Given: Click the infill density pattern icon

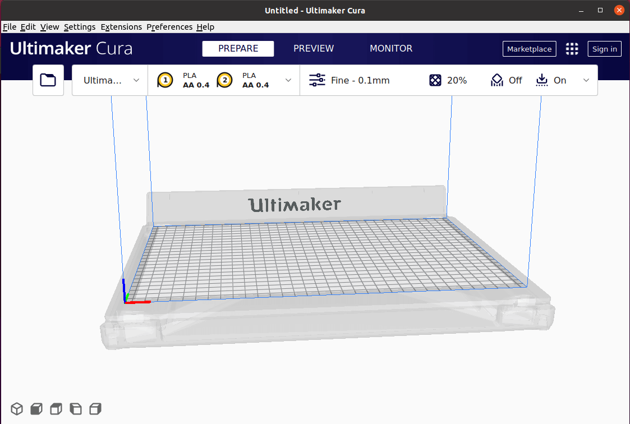Looking at the screenshot, I should tap(435, 80).
